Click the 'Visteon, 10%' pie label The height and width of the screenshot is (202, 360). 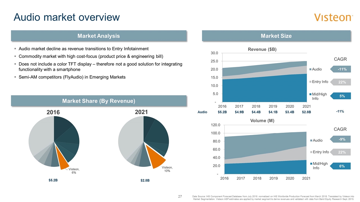coord(167,169)
